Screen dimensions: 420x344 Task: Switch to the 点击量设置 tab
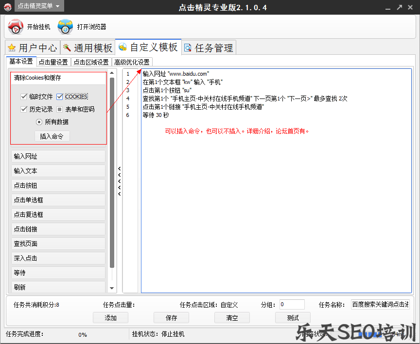click(x=52, y=62)
